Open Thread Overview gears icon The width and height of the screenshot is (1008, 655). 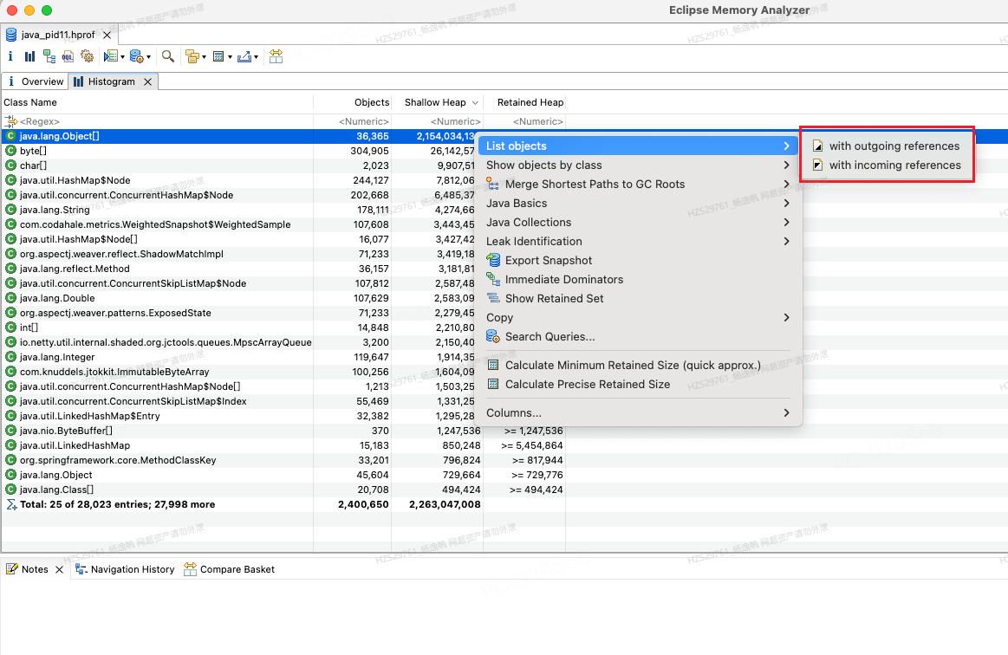tap(87, 56)
